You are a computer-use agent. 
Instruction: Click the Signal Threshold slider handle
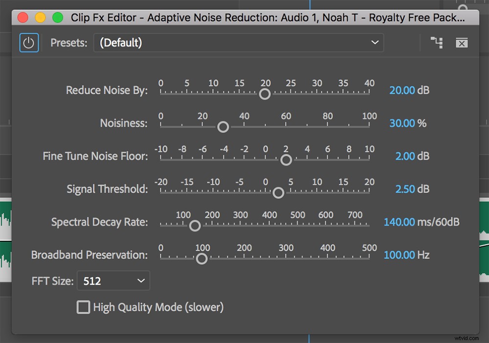pyautogui.click(x=278, y=193)
